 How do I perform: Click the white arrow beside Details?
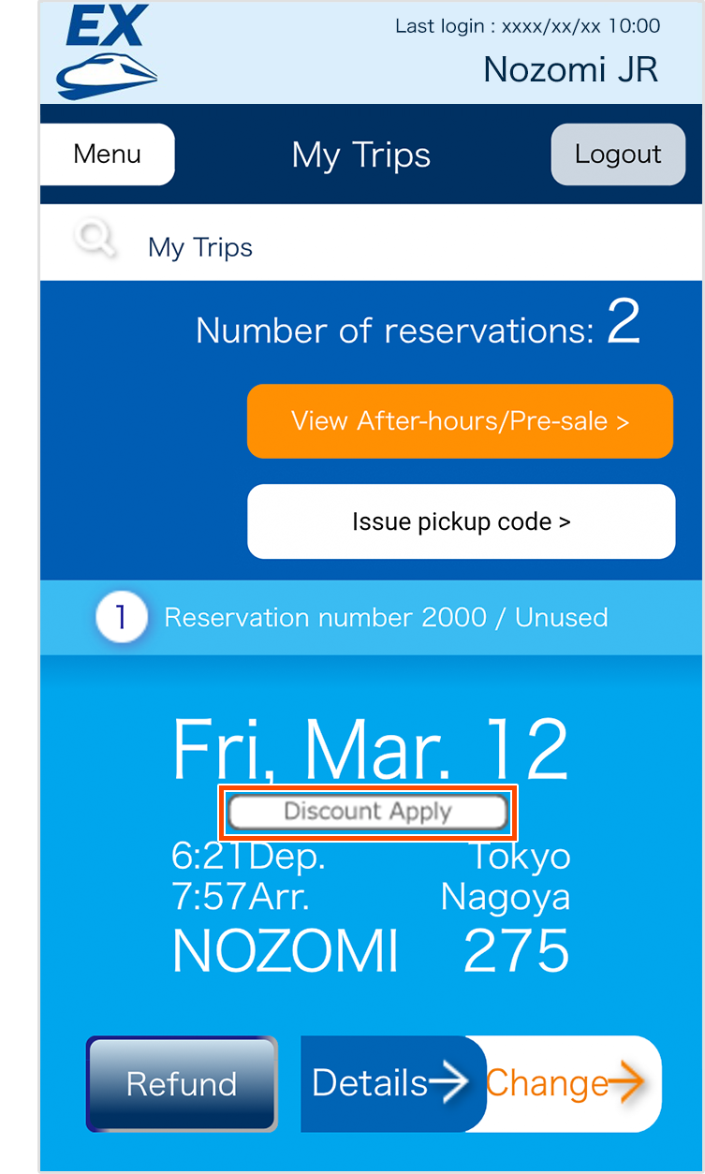[449, 1083]
